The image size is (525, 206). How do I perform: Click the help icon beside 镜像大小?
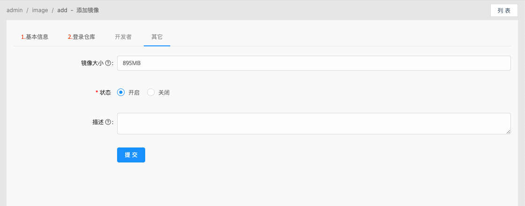108,63
